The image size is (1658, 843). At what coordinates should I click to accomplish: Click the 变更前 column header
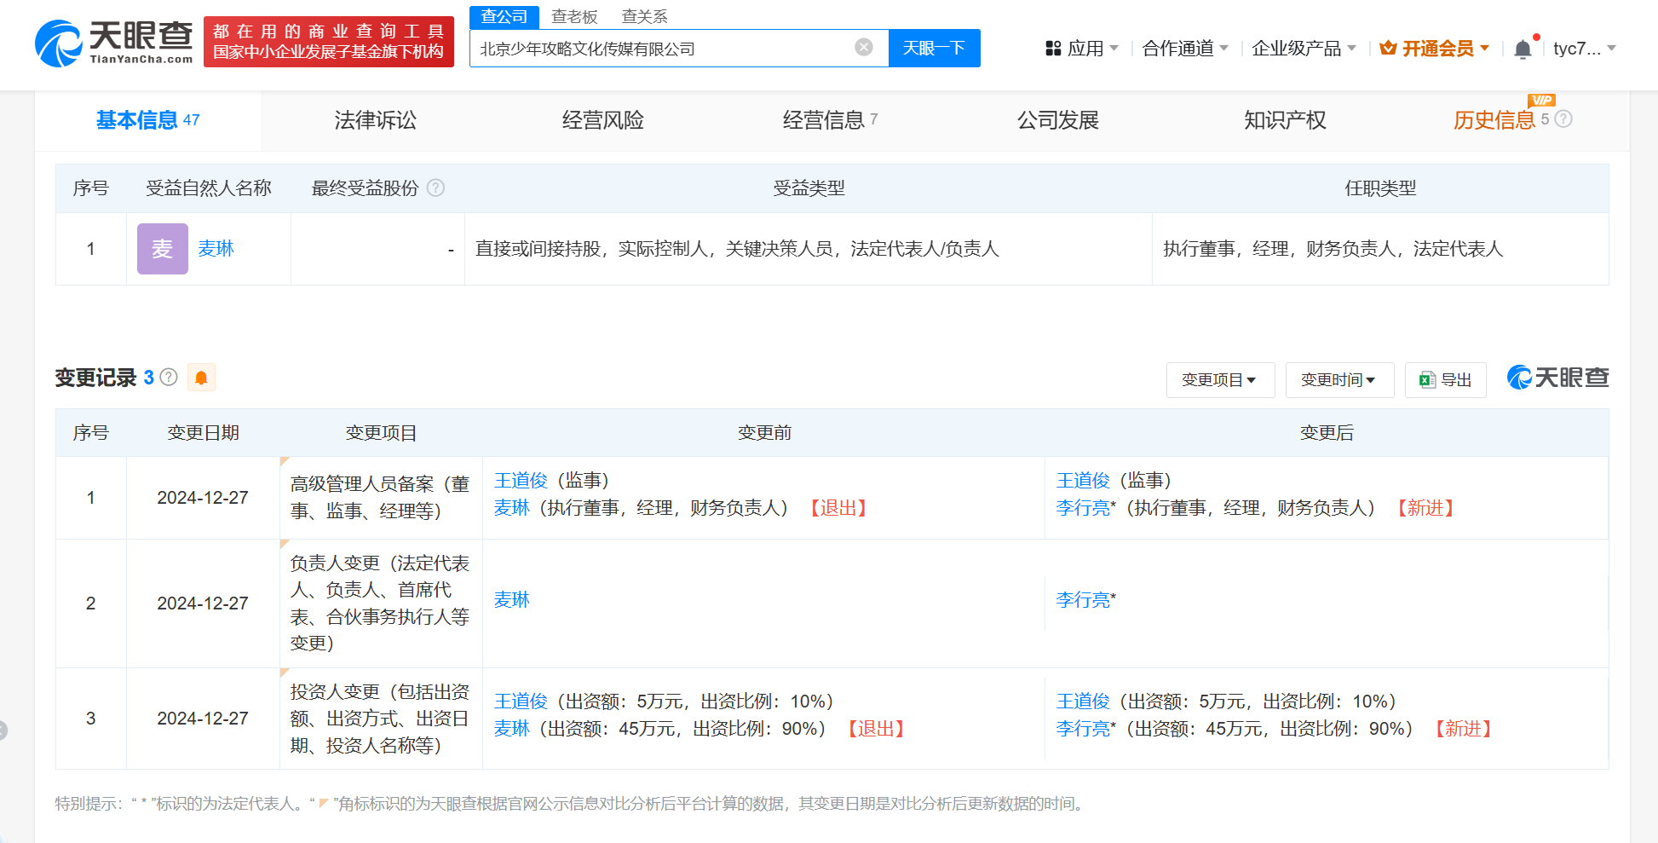point(764,433)
